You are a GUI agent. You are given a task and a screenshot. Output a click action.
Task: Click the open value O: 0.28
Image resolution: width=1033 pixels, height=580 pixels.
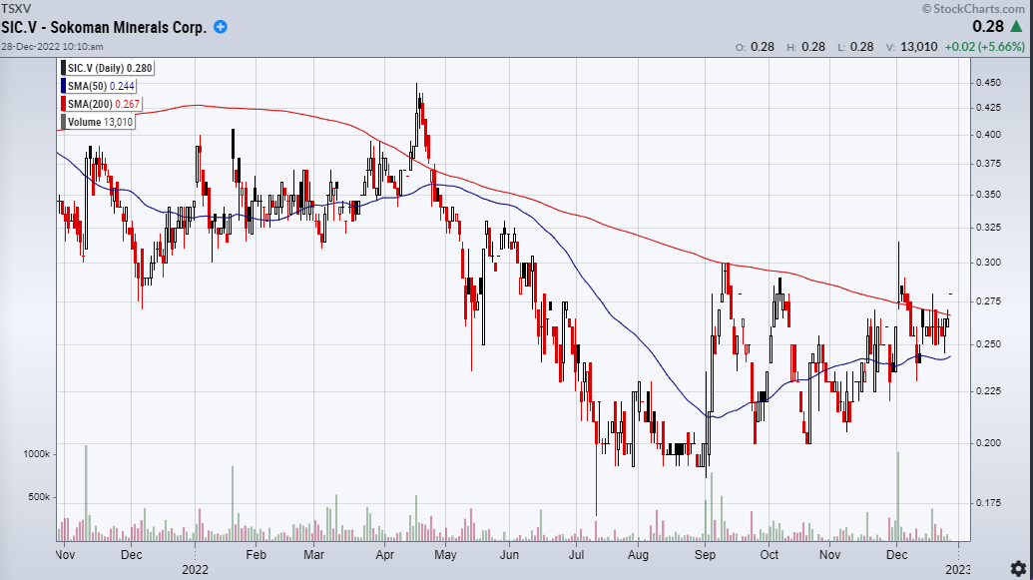pyautogui.click(x=755, y=47)
